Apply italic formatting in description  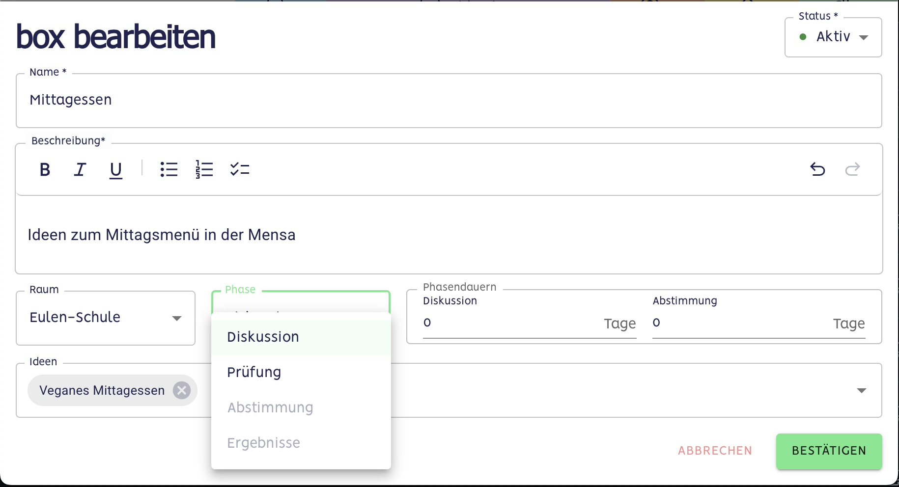pyautogui.click(x=80, y=170)
